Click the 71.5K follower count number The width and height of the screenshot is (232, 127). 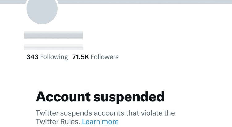[81, 57]
